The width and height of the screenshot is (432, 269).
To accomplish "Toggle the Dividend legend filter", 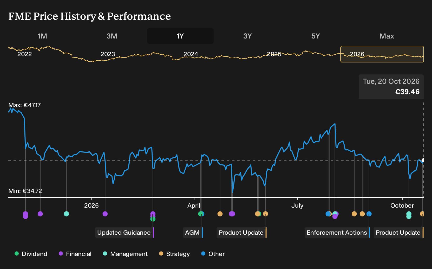I will click(x=31, y=254).
